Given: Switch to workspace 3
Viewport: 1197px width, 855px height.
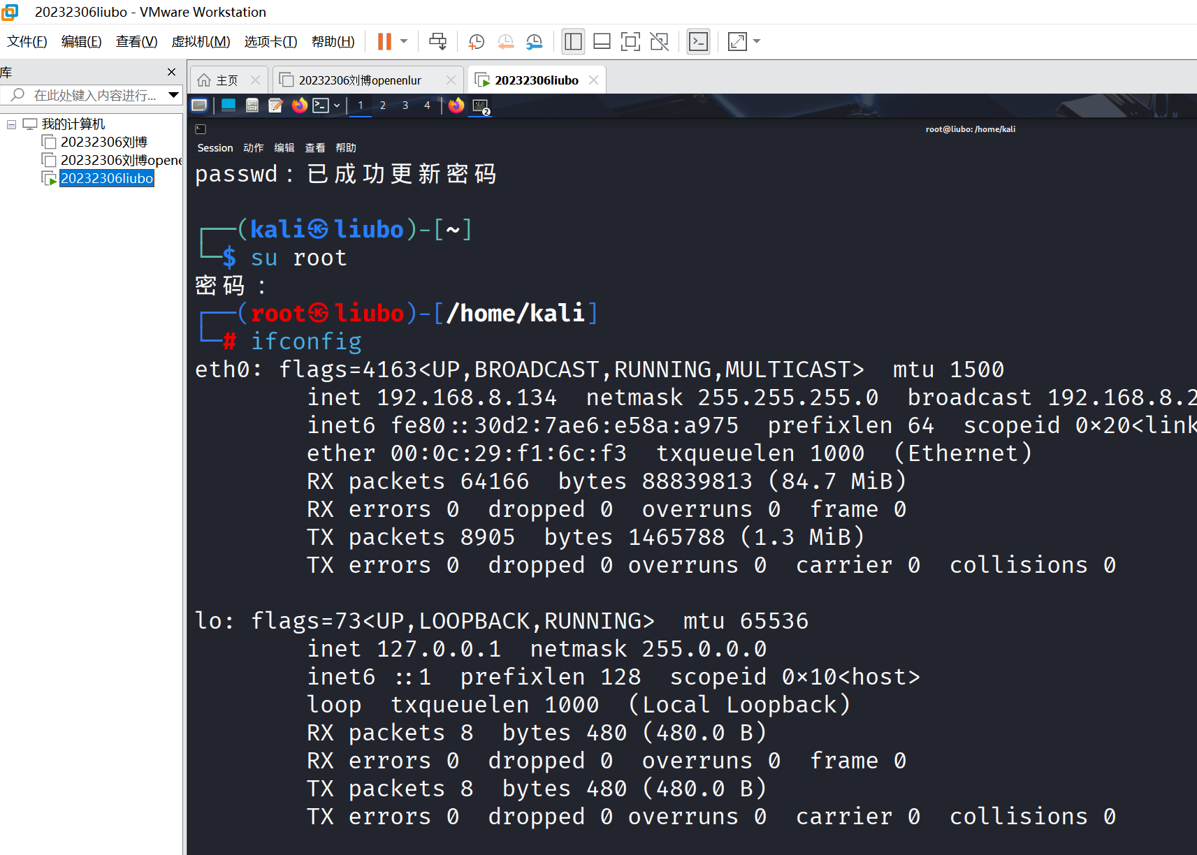Looking at the screenshot, I should [x=405, y=105].
